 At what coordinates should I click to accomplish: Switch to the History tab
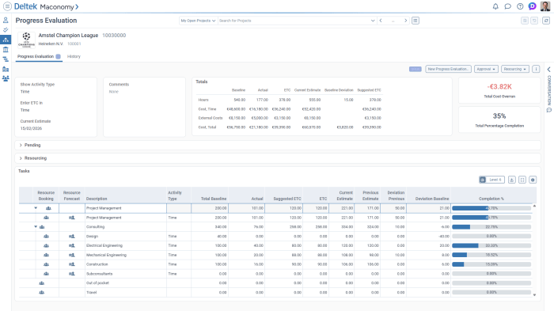click(74, 56)
